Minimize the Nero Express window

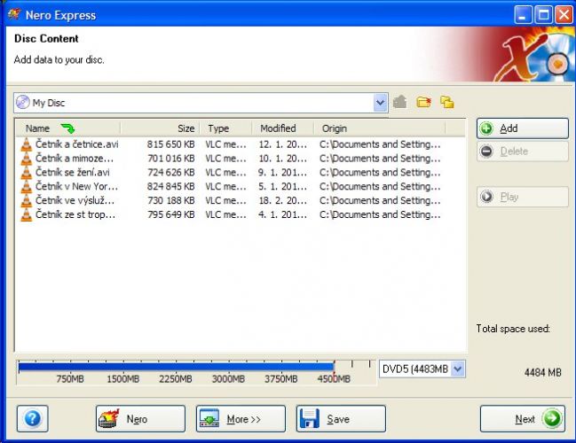click(523, 15)
